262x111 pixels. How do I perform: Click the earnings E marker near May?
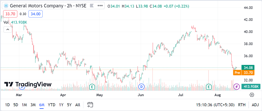click(x=91, y=87)
